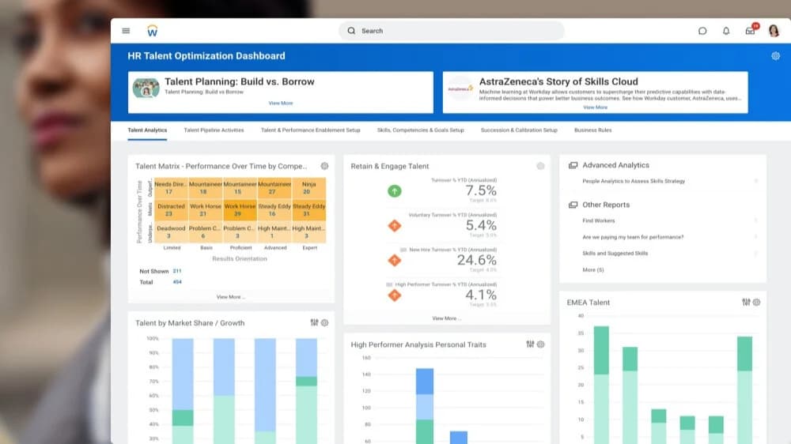Click the Other Reports section icon
Viewport: 791px width, 444px height.
point(573,205)
